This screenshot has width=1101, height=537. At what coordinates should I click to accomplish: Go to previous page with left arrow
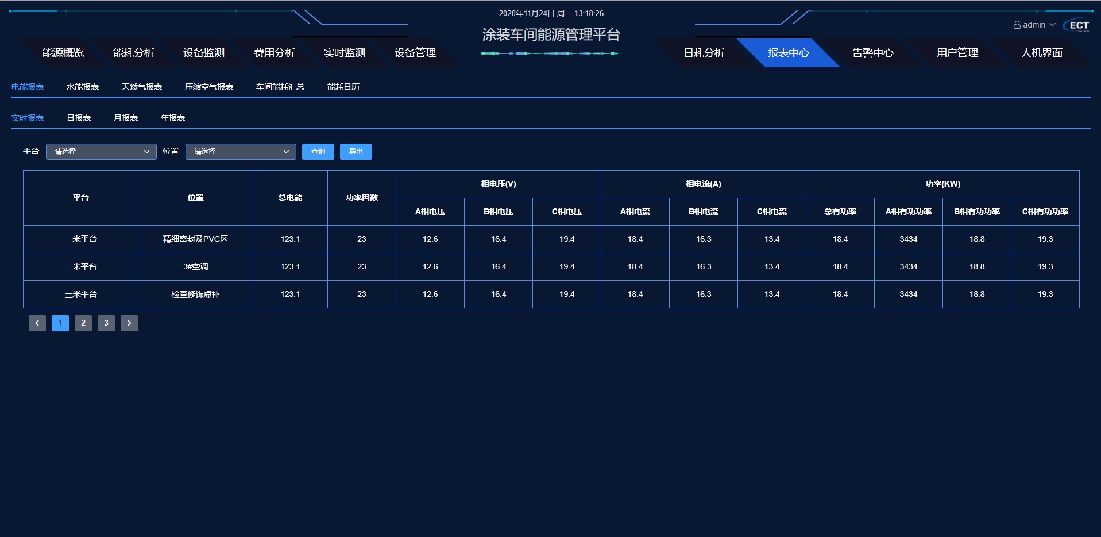37,323
